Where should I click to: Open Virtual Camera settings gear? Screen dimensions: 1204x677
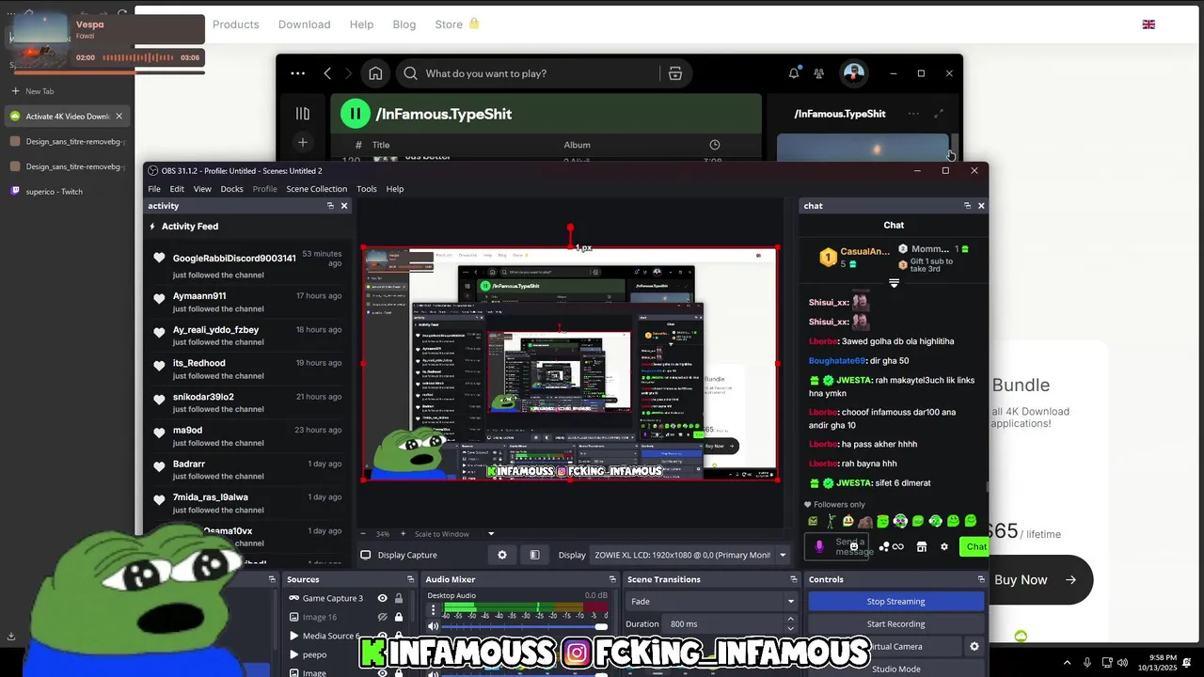click(x=974, y=647)
